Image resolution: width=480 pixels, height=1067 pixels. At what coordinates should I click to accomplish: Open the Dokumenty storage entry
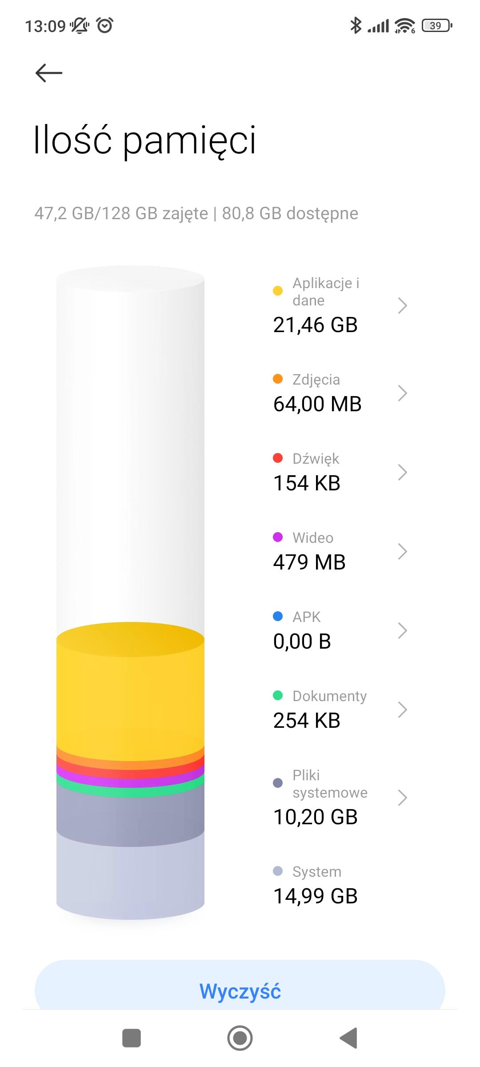click(x=320, y=710)
